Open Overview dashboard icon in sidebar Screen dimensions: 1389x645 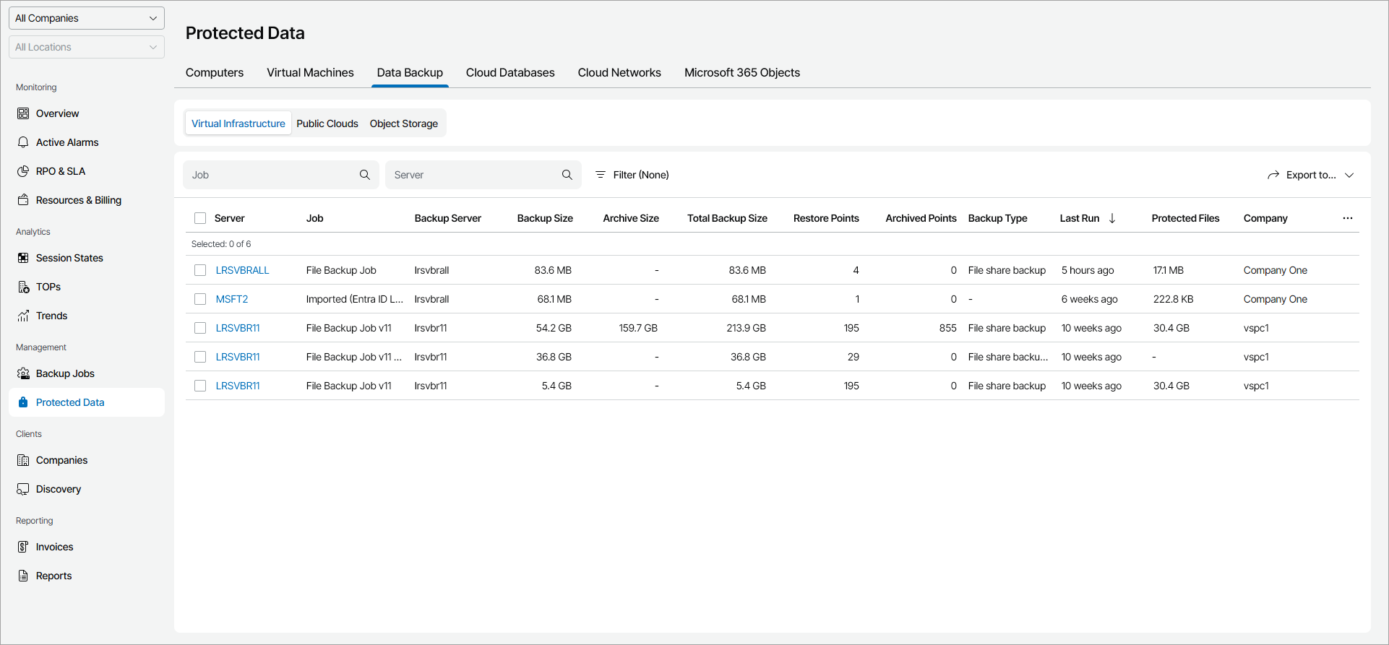coord(23,113)
